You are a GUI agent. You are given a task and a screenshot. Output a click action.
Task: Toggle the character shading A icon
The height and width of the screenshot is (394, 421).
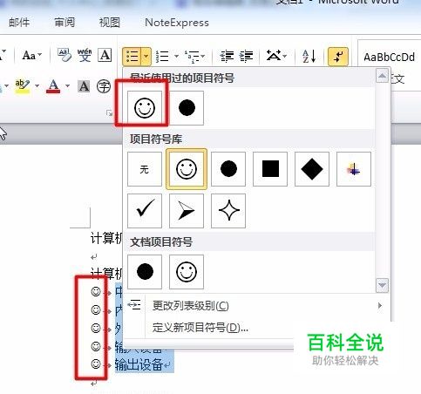(84, 86)
